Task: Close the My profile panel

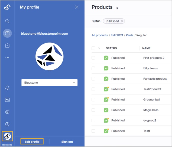Action: 76,7
